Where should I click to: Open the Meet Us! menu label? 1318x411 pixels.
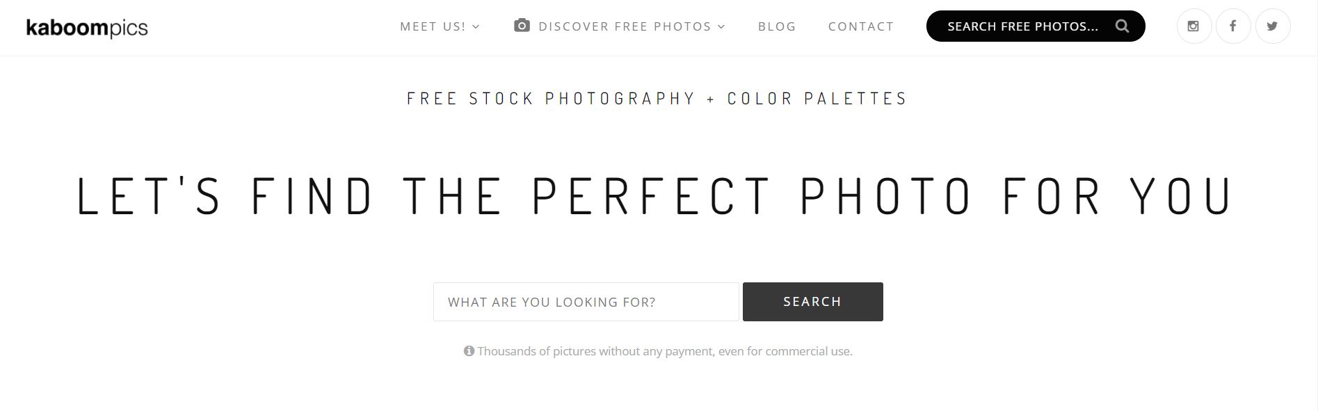(x=433, y=26)
